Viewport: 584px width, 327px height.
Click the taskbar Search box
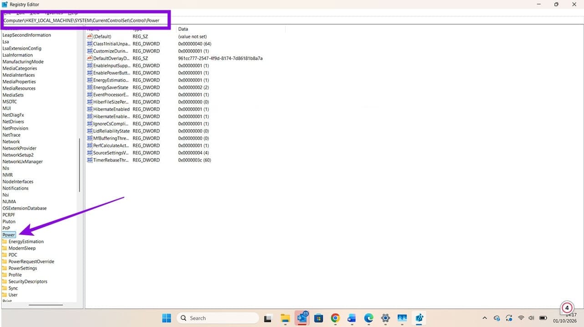pos(219,318)
